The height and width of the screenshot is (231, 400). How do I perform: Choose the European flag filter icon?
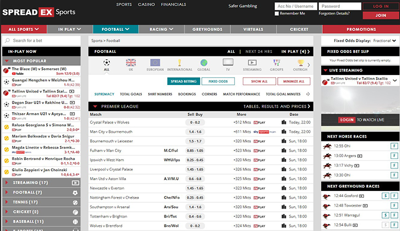coord(155,63)
